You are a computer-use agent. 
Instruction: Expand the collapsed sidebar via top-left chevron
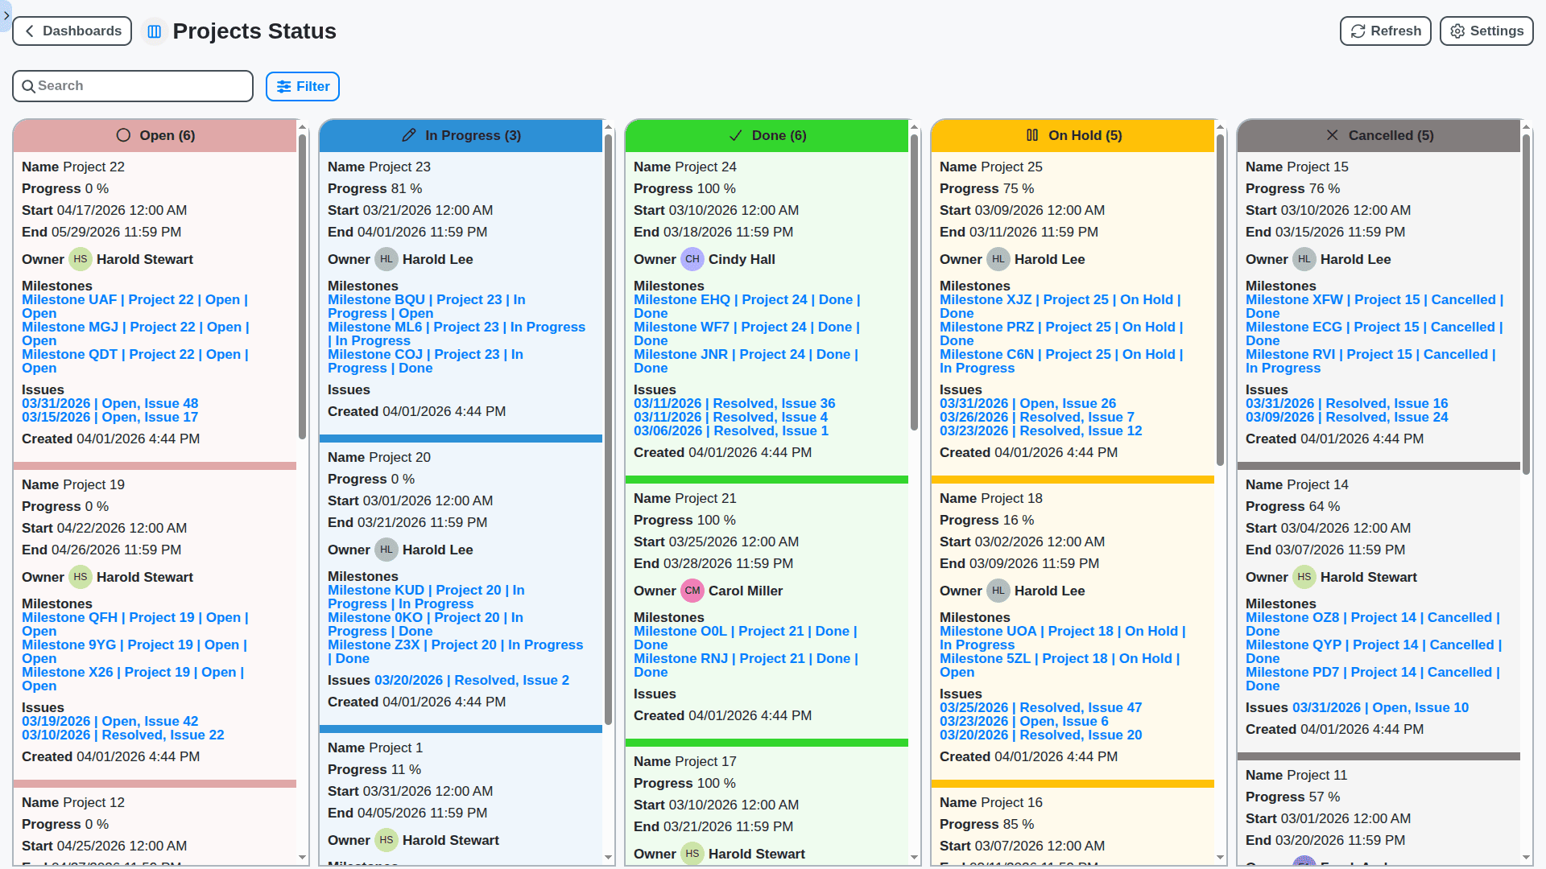6,15
